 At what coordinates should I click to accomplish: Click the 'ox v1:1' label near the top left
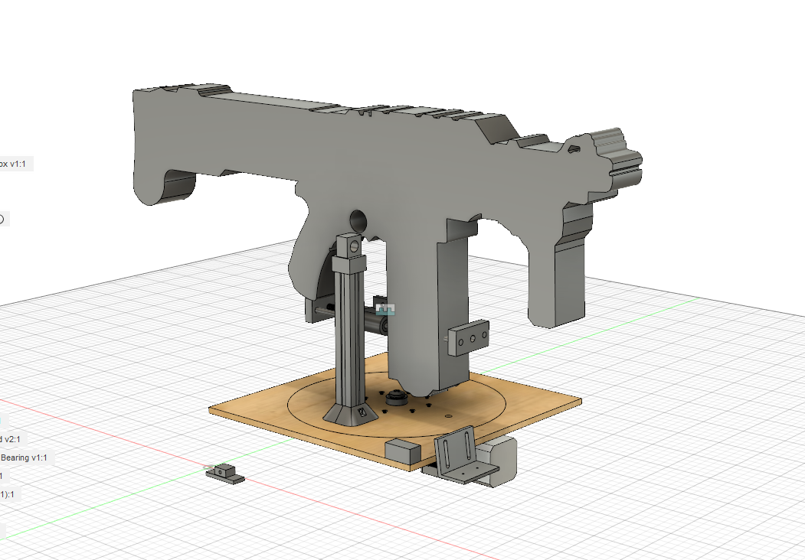[14, 163]
